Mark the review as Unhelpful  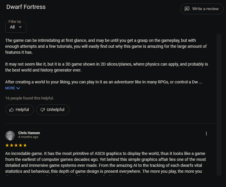coord(53,110)
